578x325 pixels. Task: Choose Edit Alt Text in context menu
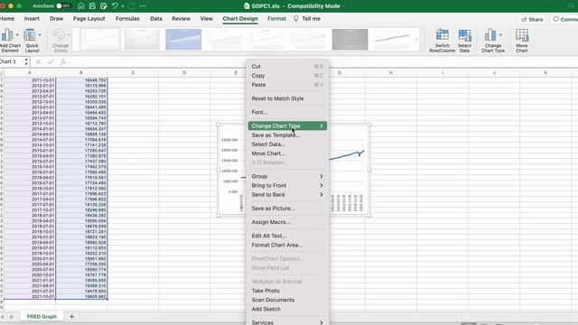(287, 236)
